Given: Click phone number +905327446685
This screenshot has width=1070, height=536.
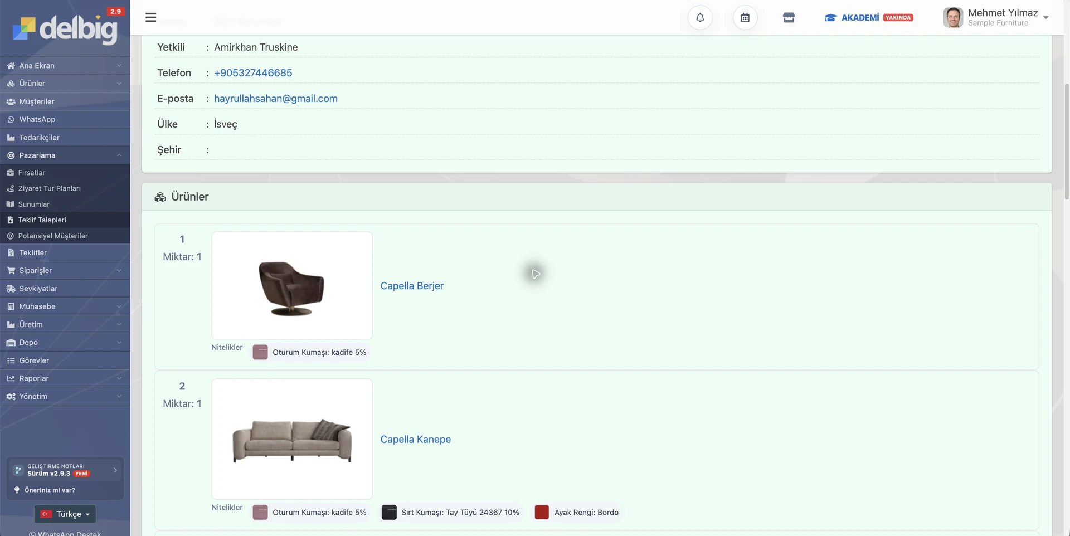Looking at the screenshot, I should 253,73.
